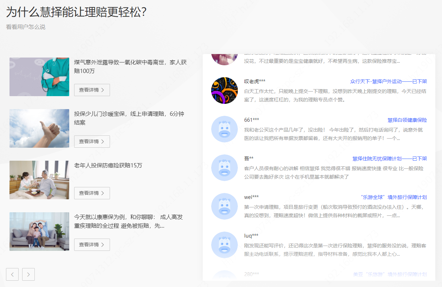This screenshot has height=287, width=442.
Task: Open 查看详情 for 康惠保 claim case
Action: (x=92, y=245)
